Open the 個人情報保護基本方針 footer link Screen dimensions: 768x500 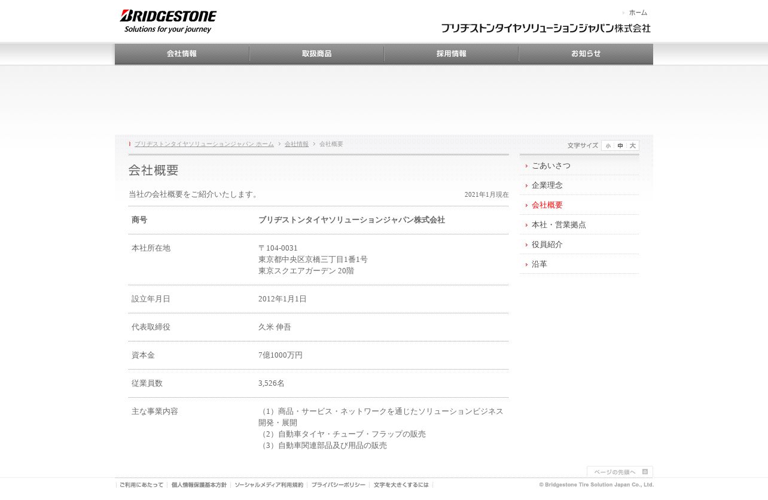pos(199,485)
